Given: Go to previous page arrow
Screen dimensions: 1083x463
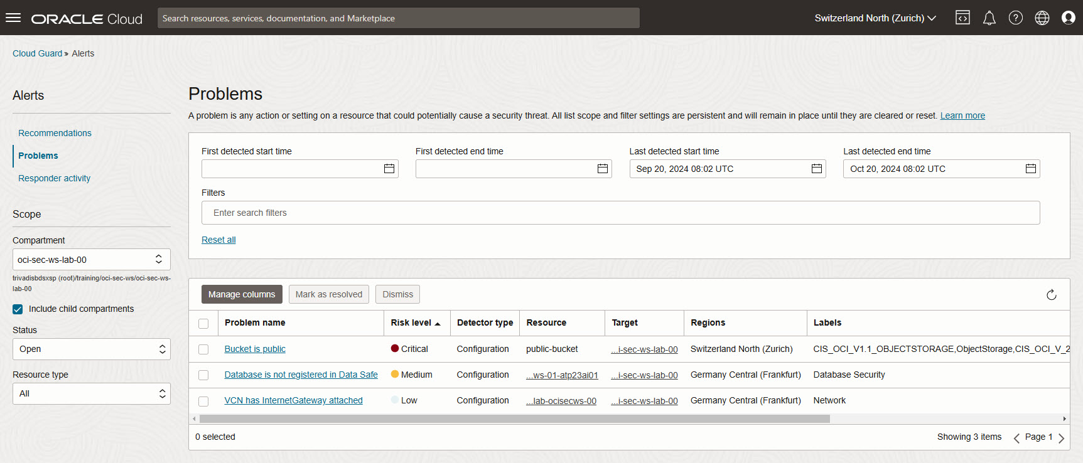Looking at the screenshot, I should click(x=1016, y=438).
